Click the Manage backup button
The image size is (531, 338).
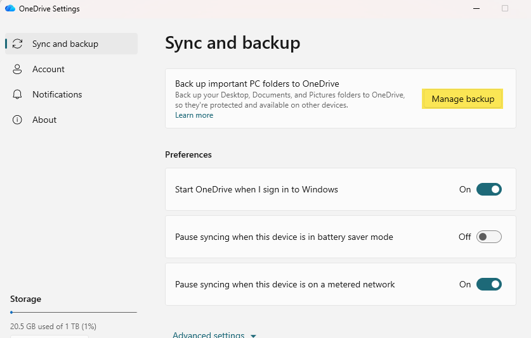(462, 99)
